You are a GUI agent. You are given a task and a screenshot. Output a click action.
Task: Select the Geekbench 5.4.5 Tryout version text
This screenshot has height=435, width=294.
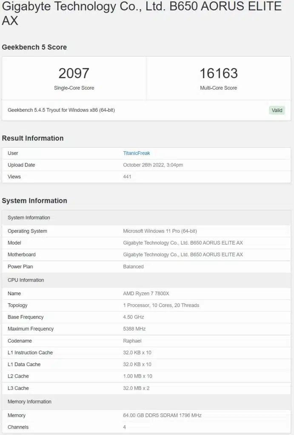pyautogui.click(x=61, y=110)
